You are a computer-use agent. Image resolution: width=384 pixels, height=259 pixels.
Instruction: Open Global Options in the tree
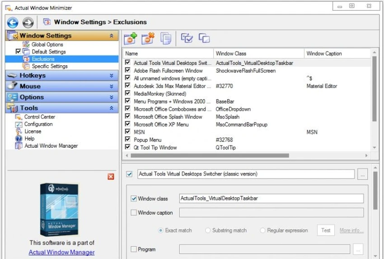[x=47, y=45]
